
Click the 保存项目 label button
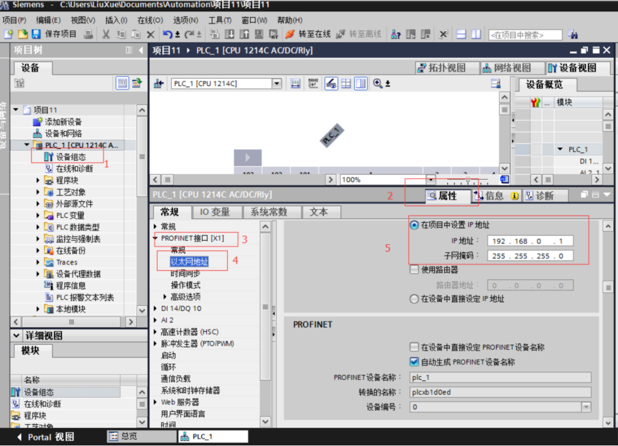pyautogui.click(x=61, y=34)
